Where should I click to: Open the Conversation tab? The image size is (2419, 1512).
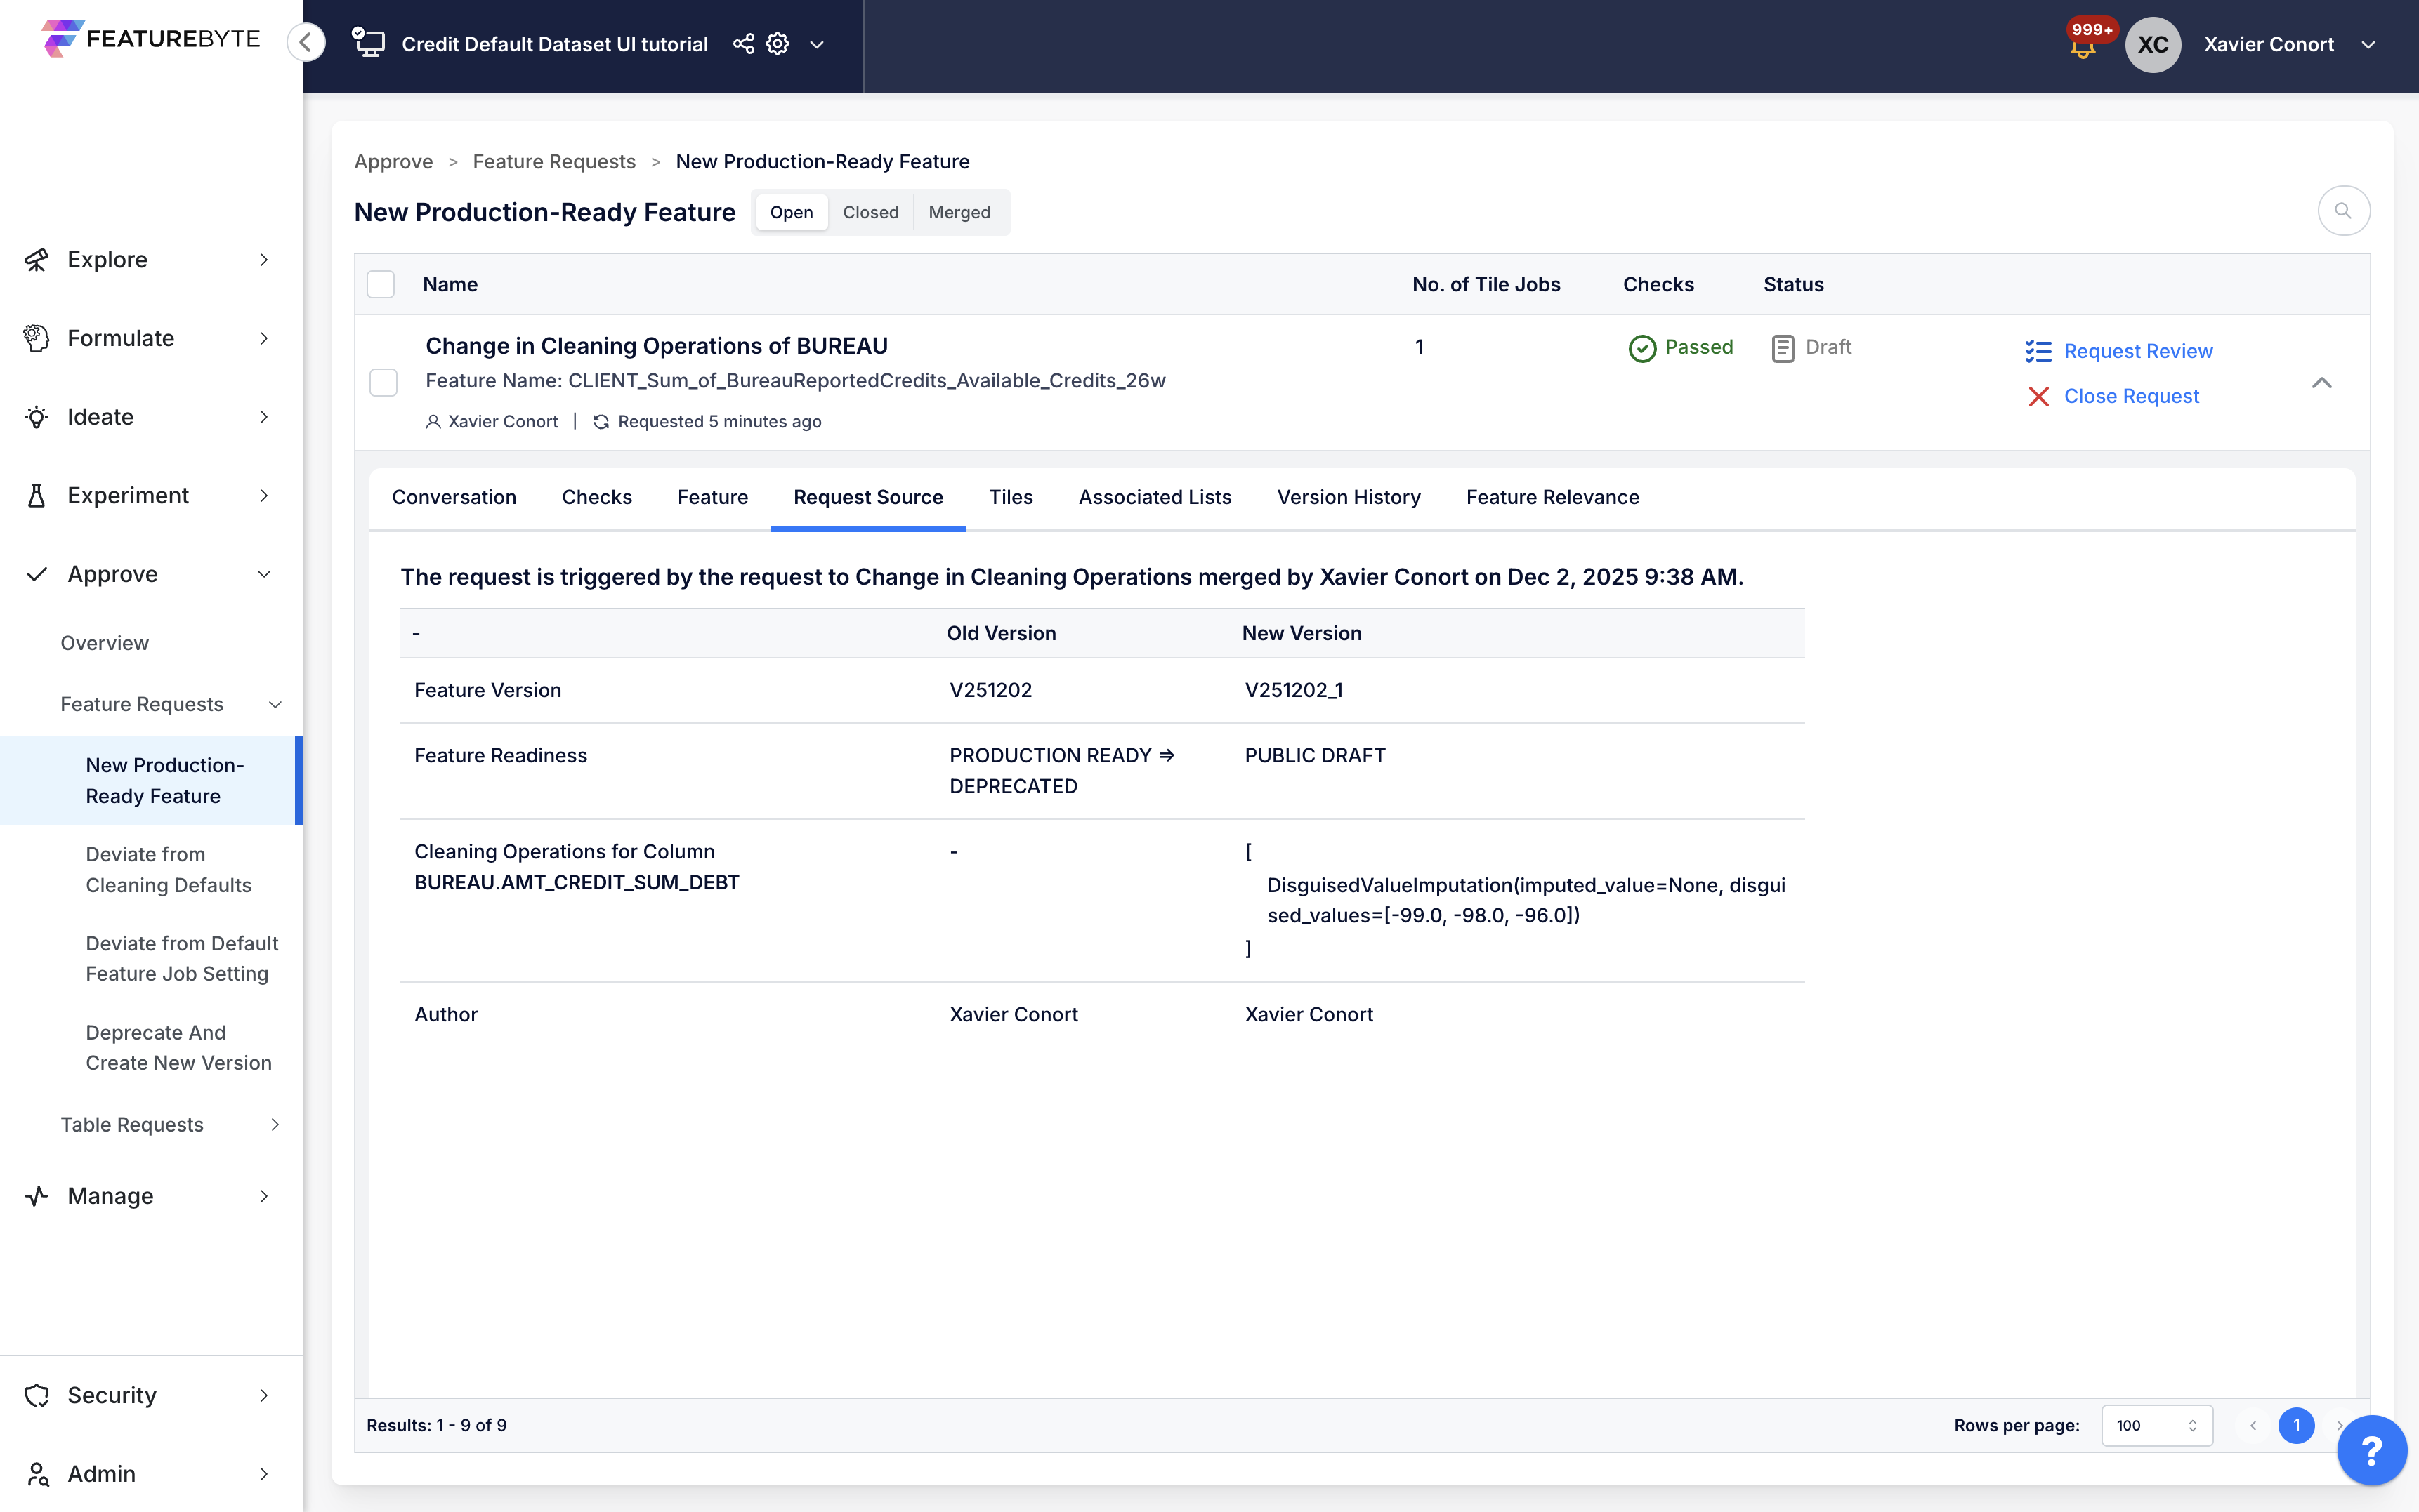454,497
